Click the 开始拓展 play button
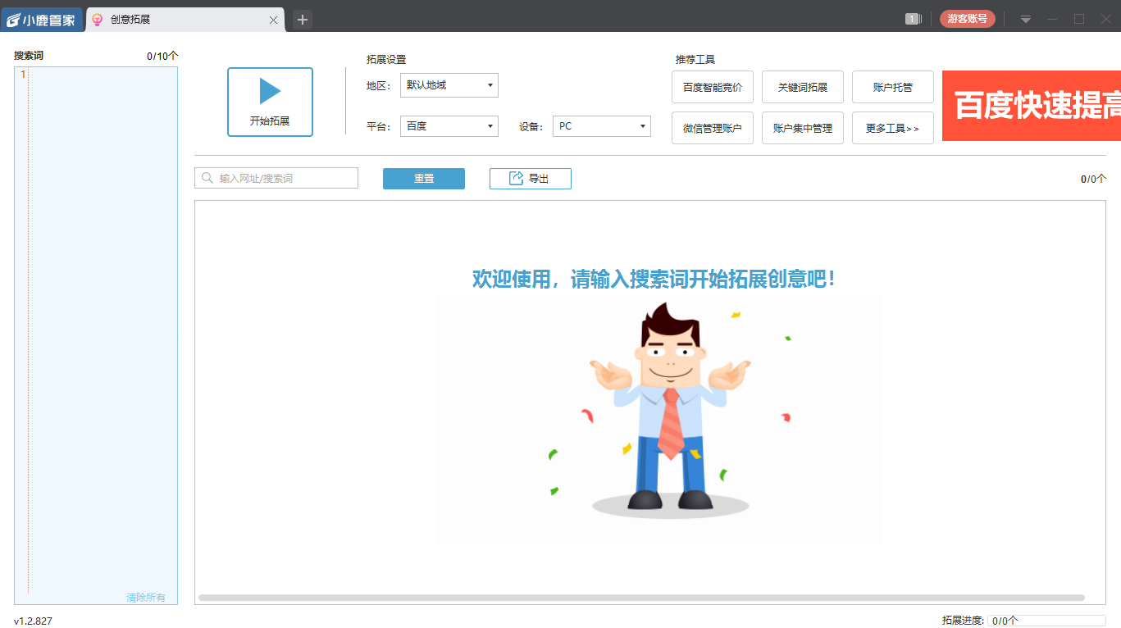This screenshot has width=1121, height=628. (270, 102)
